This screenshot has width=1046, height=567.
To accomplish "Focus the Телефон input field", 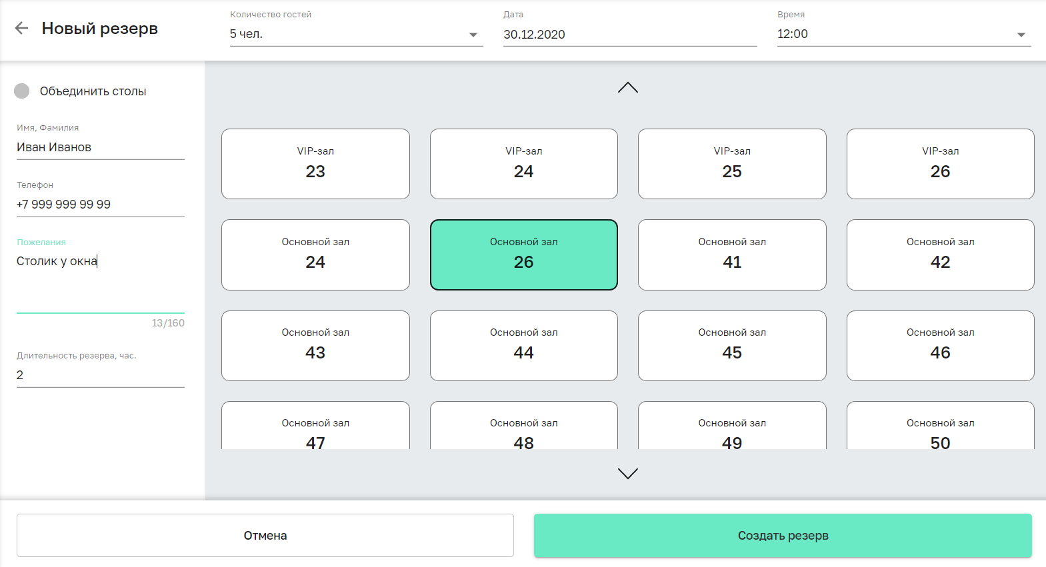I will coord(100,205).
